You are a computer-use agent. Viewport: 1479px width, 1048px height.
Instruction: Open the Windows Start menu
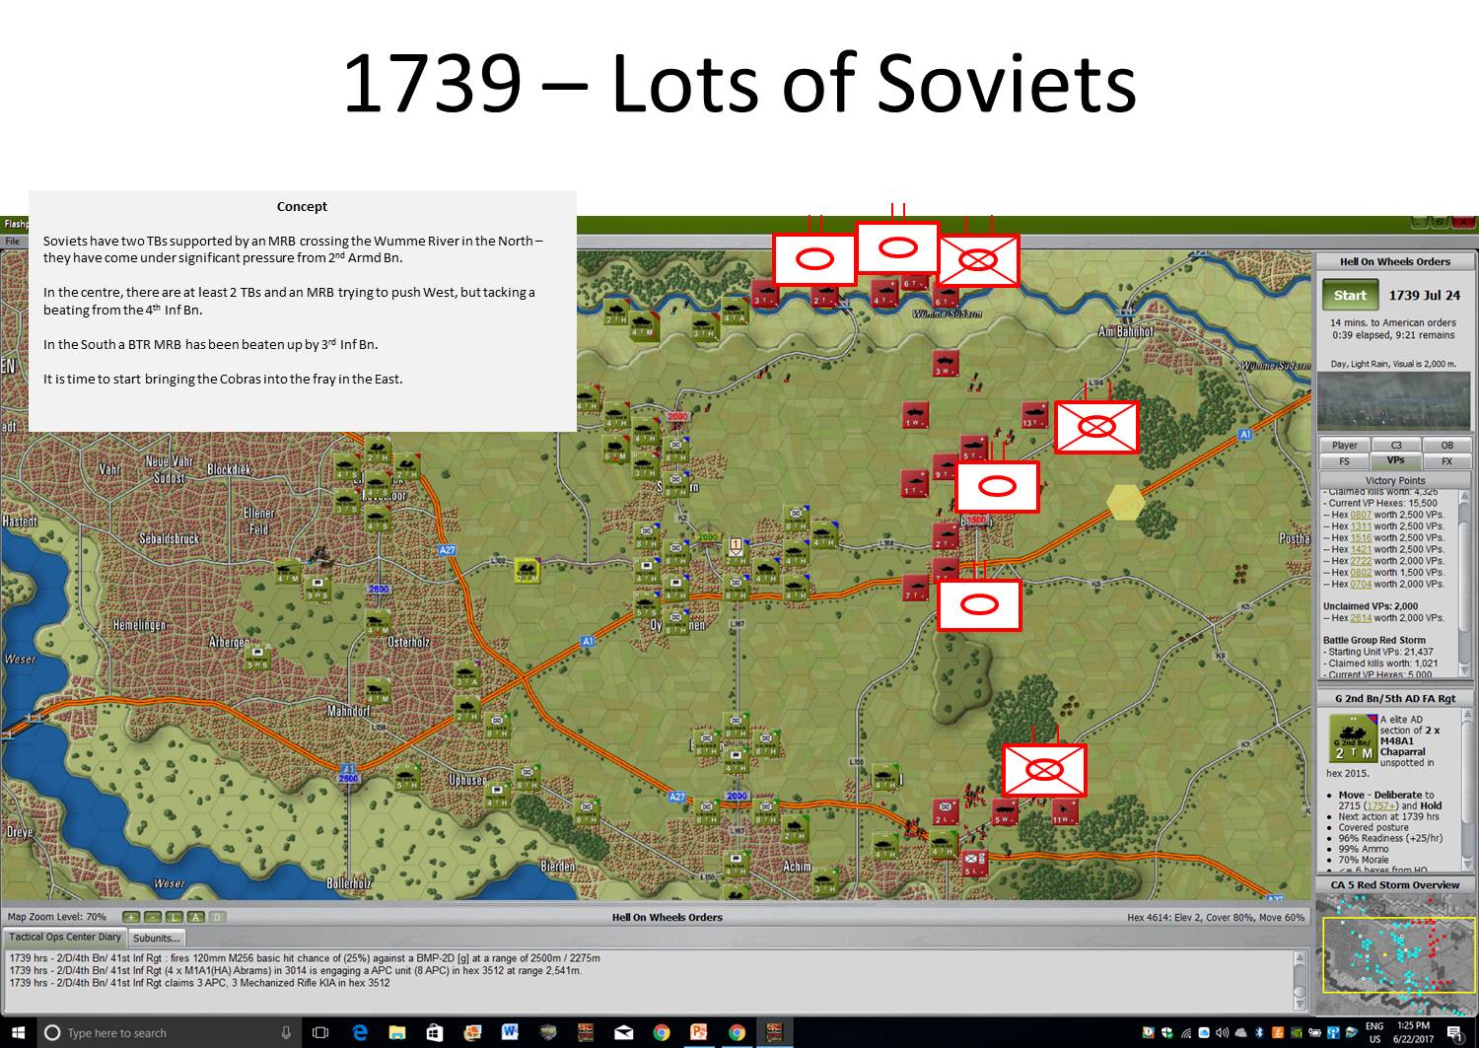click(x=18, y=1032)
